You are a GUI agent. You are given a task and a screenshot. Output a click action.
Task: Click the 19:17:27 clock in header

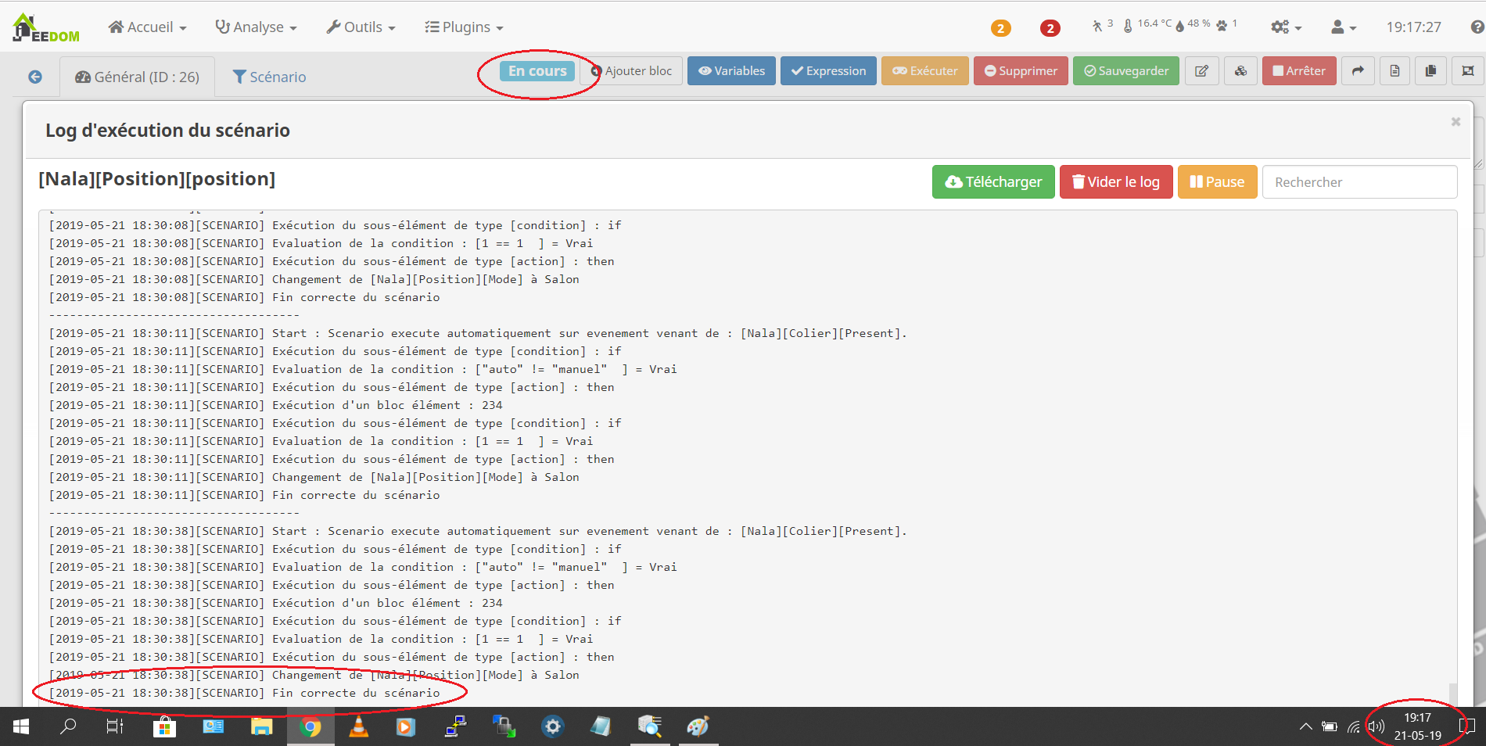(x=1413, y=27)
